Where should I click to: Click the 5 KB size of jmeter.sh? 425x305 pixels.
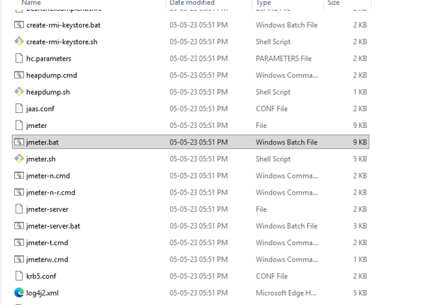(x=360, y=159)
